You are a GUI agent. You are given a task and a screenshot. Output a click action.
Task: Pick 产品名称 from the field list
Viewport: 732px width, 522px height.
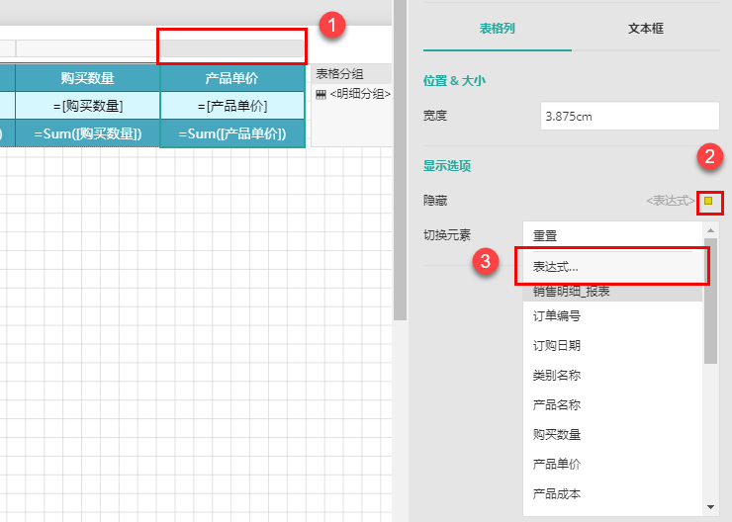point(557,405)
